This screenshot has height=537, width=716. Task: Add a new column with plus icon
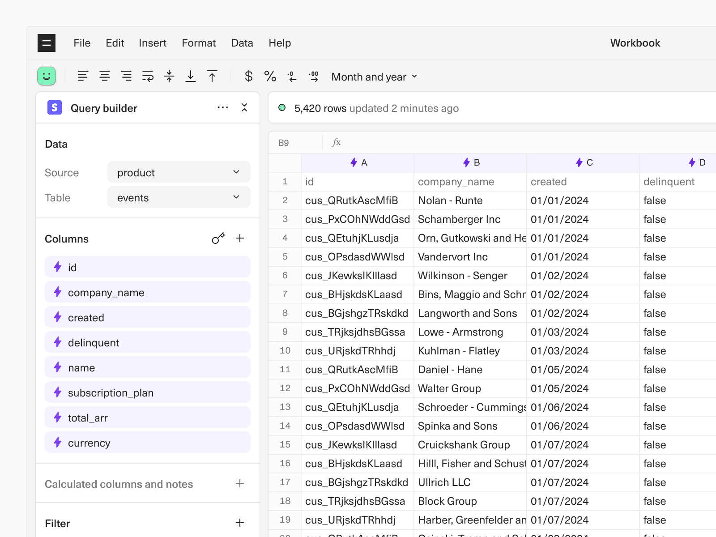click(240, 238)
